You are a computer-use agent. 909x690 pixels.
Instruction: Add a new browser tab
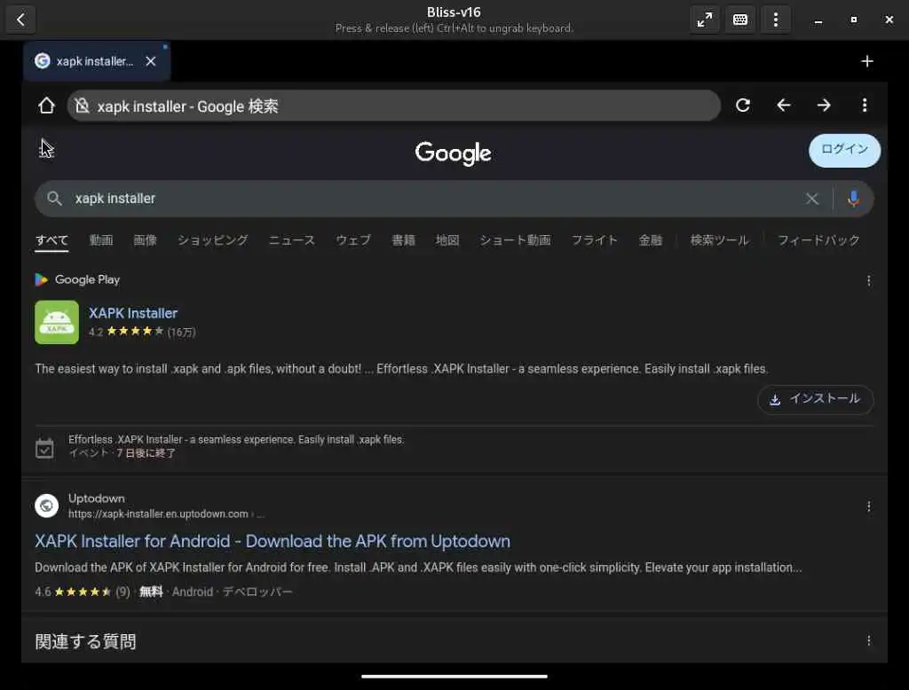pyautogui.click(x=867, y=61)
